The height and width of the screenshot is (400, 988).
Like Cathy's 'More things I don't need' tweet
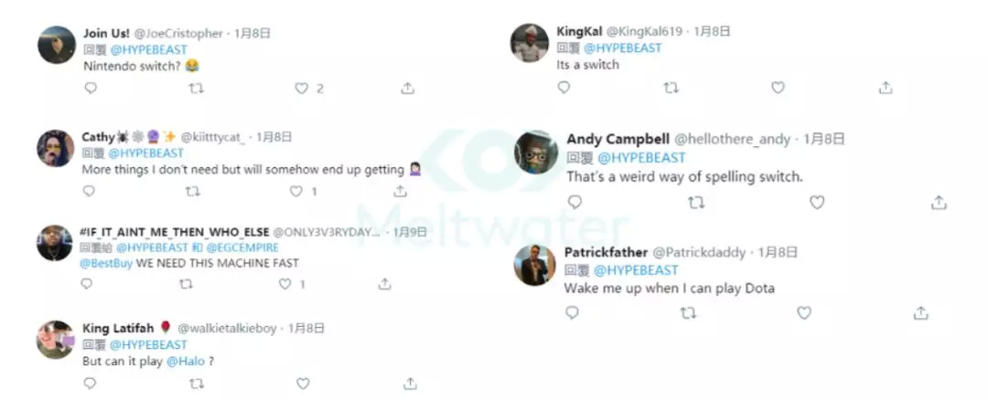point(295,192)
